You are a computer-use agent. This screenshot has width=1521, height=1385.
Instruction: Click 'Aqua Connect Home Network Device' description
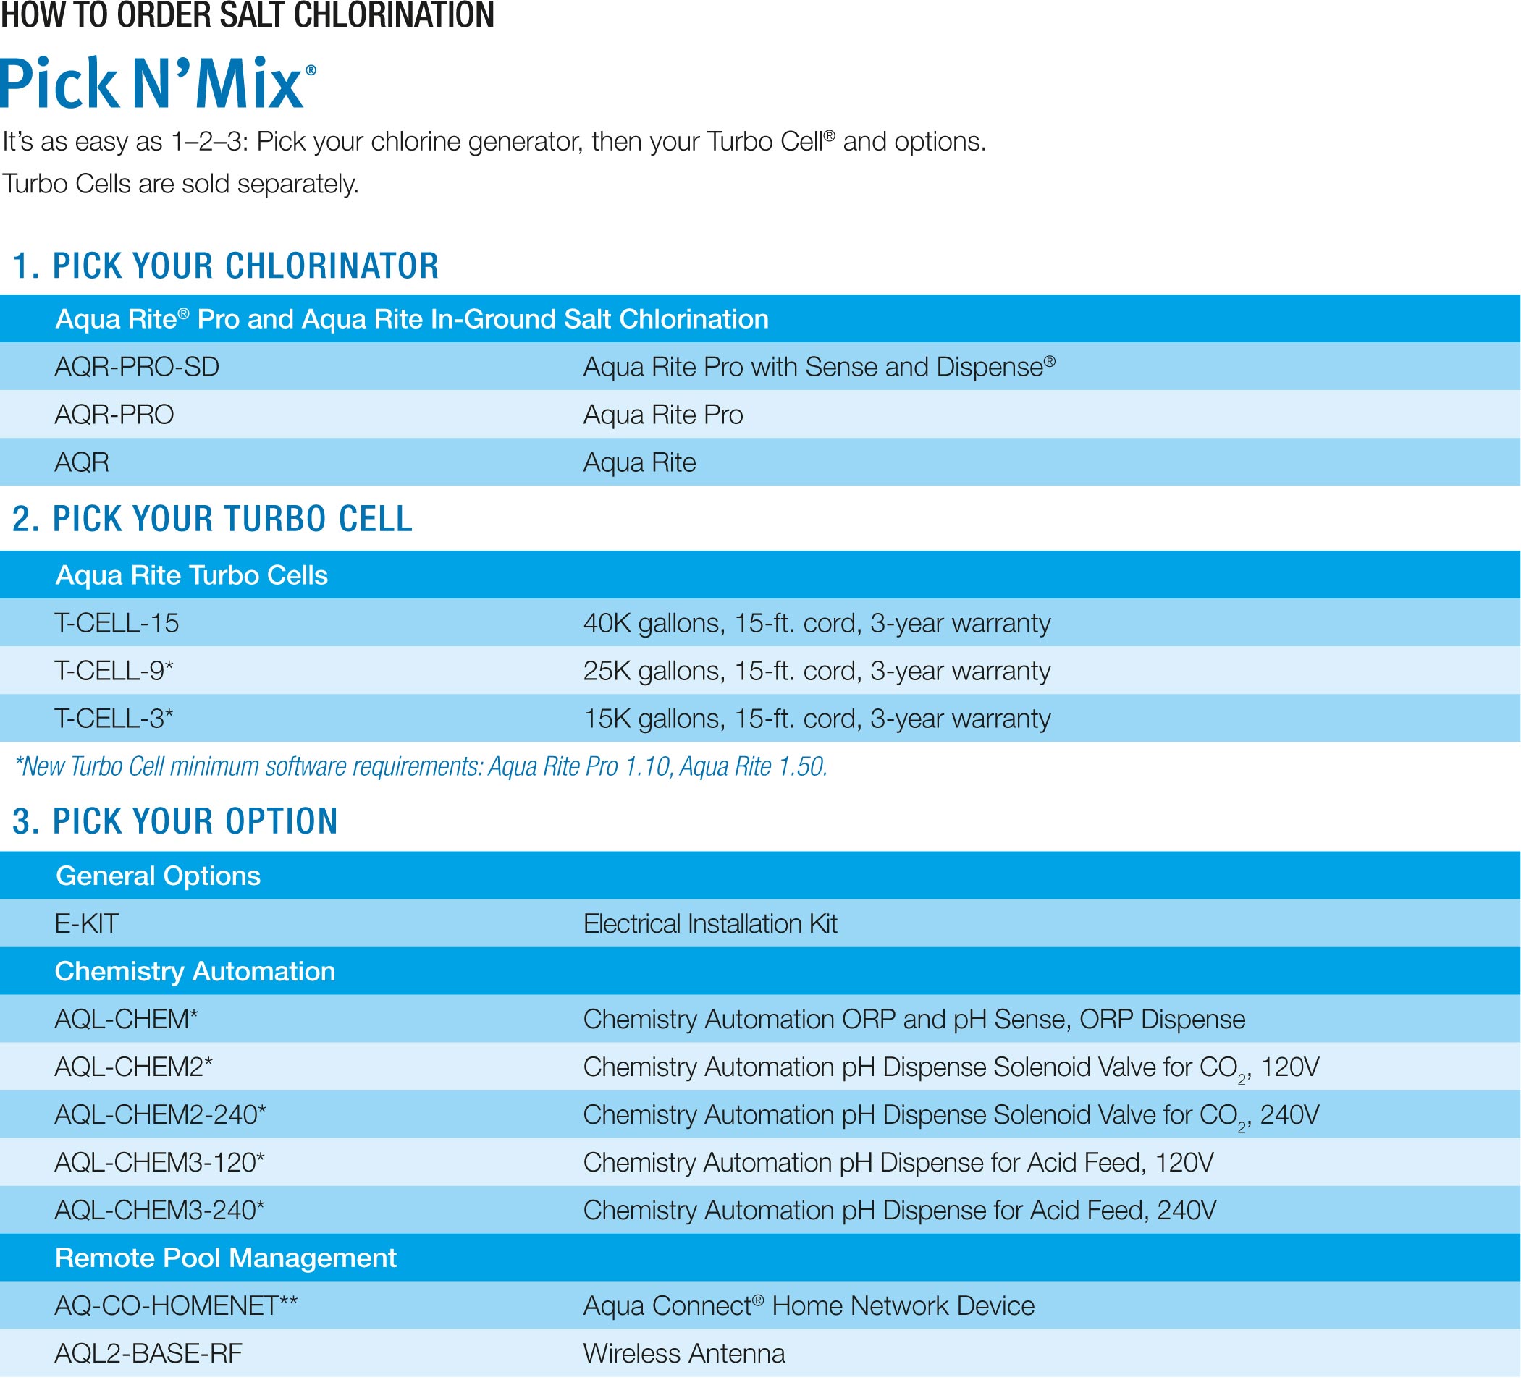[x=809, y=1306]
